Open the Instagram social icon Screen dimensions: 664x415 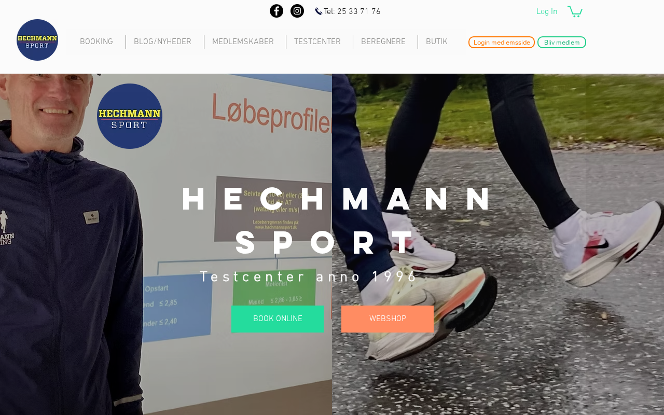click(297, 11)
